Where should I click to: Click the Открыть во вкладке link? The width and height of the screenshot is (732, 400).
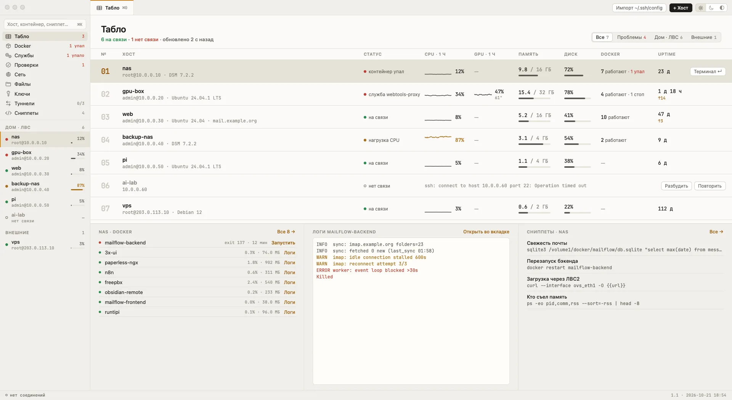click(486, 232)
